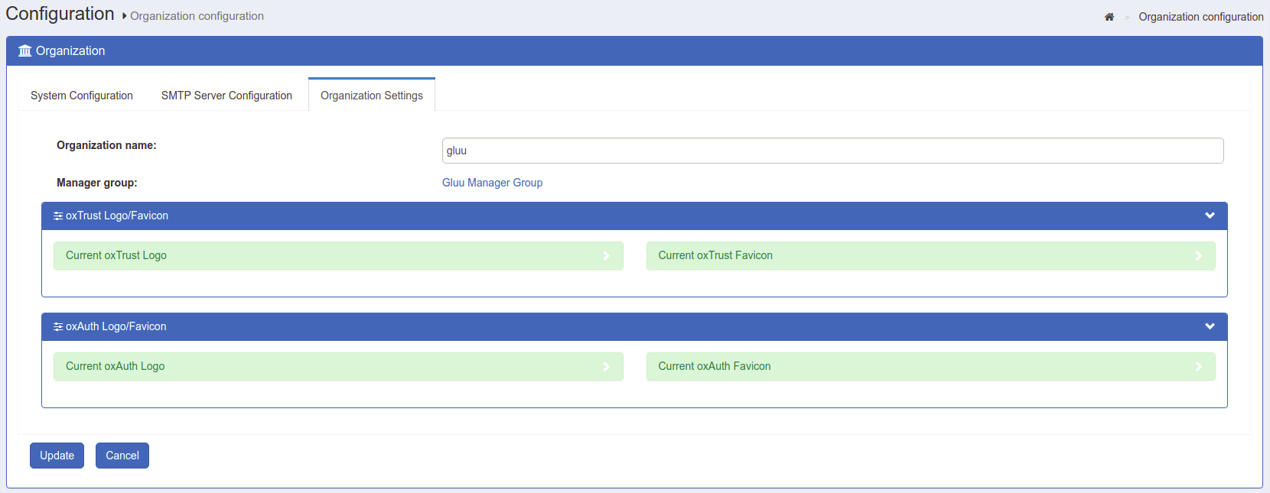Expand the Current oxAuth Favicon section
This screenshot has width=1270, height=493.
pyautogui.click(x=714, y=366)
